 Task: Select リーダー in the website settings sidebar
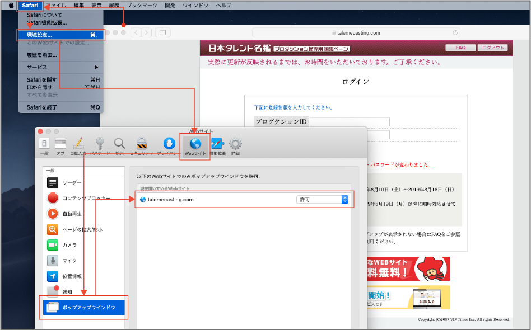pyautogui.click(x=84, y=182)
